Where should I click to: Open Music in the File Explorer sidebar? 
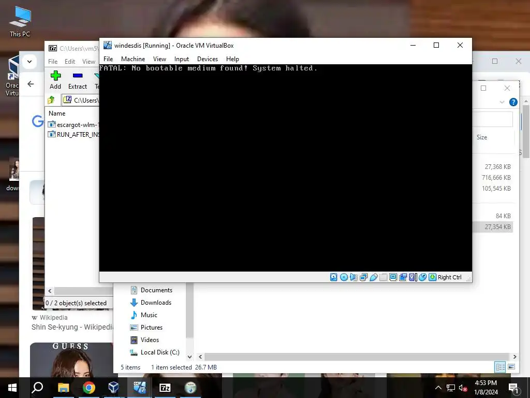tap(144, 315)
